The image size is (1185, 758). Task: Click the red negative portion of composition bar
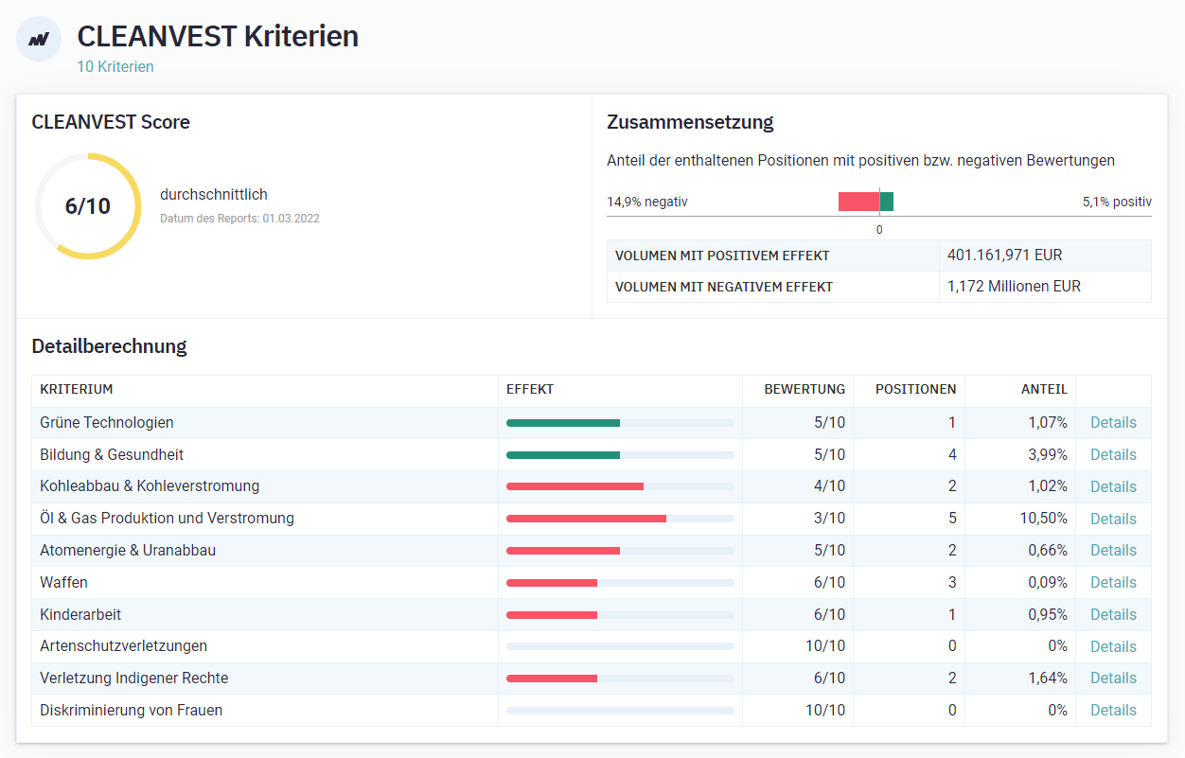pos(858,202)
